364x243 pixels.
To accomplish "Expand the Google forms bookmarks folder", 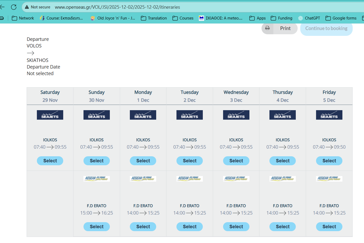I will click(341, 18).
